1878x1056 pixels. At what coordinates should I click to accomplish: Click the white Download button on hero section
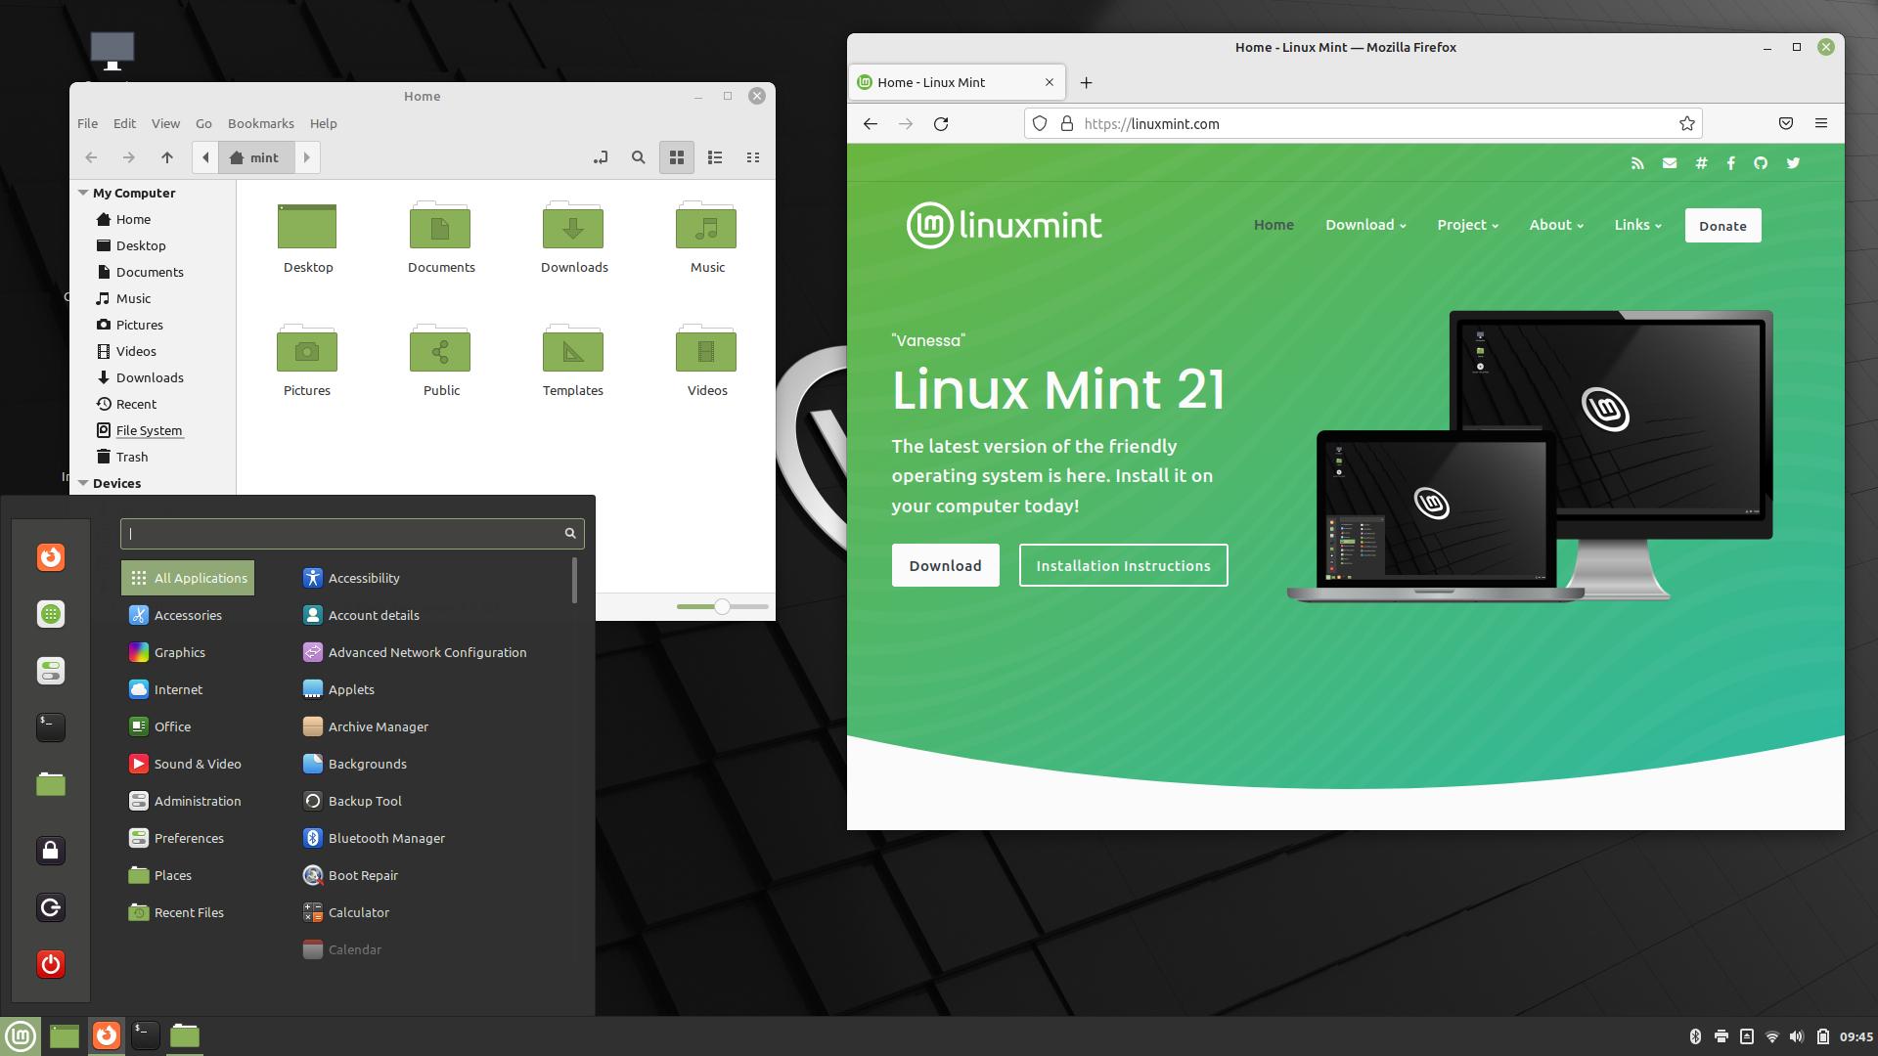point(945,565)
